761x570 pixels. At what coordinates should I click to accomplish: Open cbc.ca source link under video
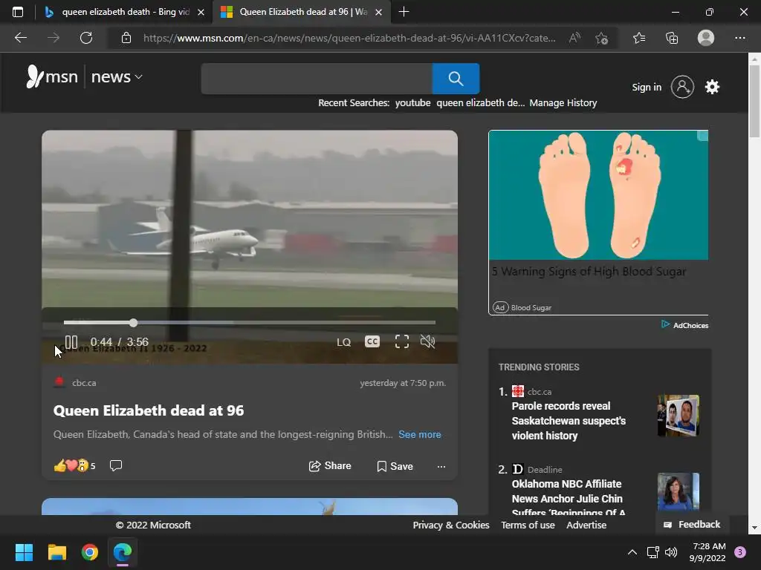coord(84,383)
